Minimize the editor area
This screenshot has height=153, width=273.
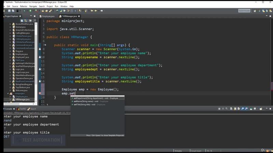[x=267, y=16]
